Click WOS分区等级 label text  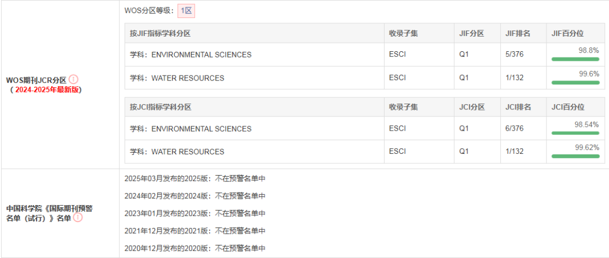point(149,11)
